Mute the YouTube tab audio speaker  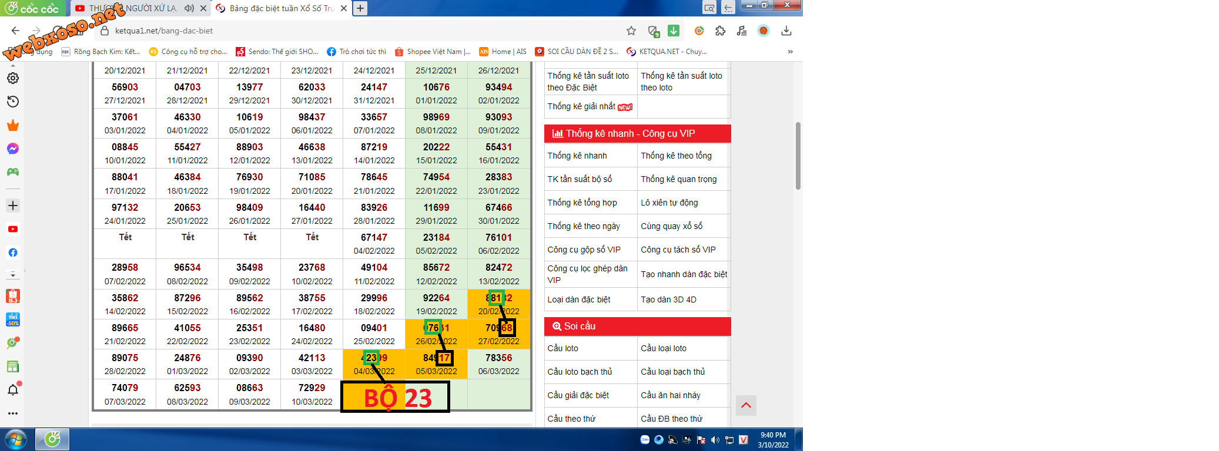click(x=189, y=8)
